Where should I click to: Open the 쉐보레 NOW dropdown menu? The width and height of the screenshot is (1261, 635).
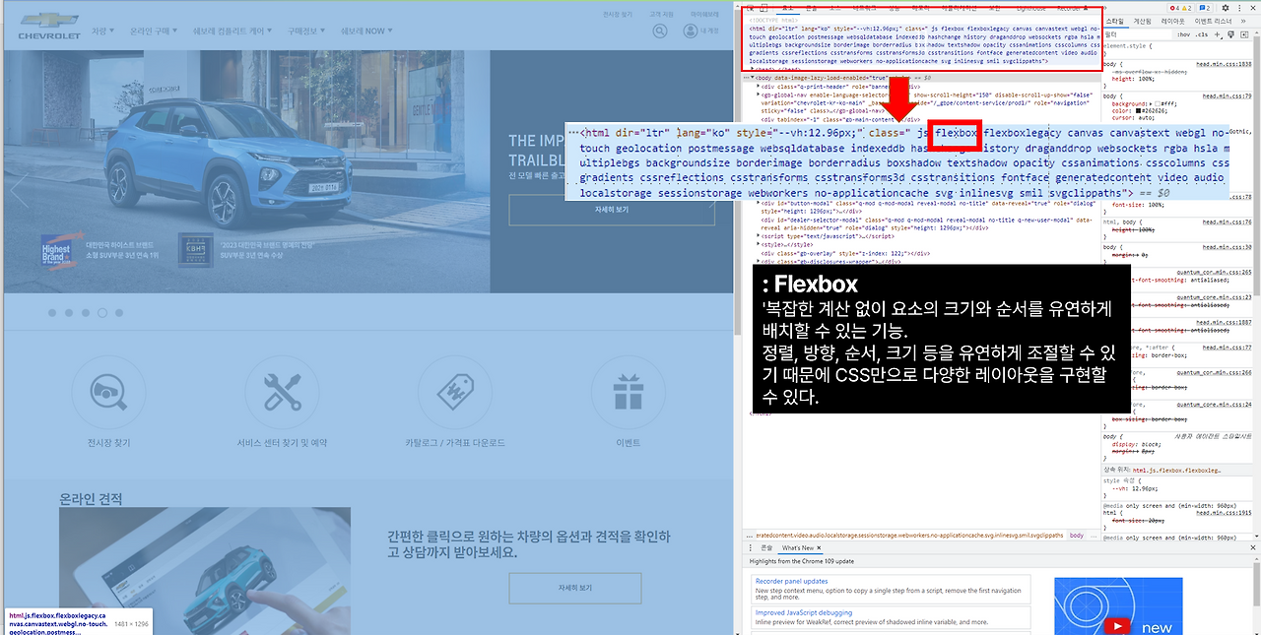[x=367, y=31]
